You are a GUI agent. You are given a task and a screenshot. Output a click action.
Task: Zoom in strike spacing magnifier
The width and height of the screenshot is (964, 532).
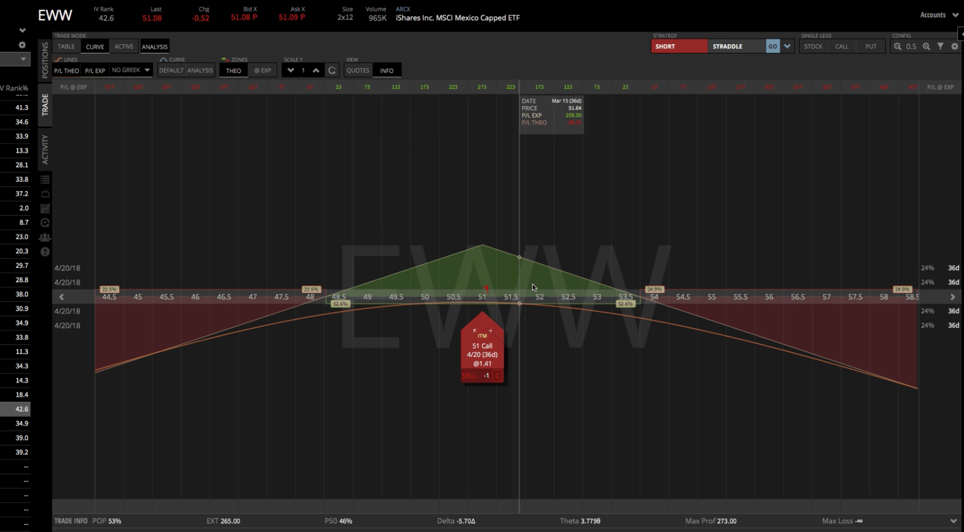926,46
